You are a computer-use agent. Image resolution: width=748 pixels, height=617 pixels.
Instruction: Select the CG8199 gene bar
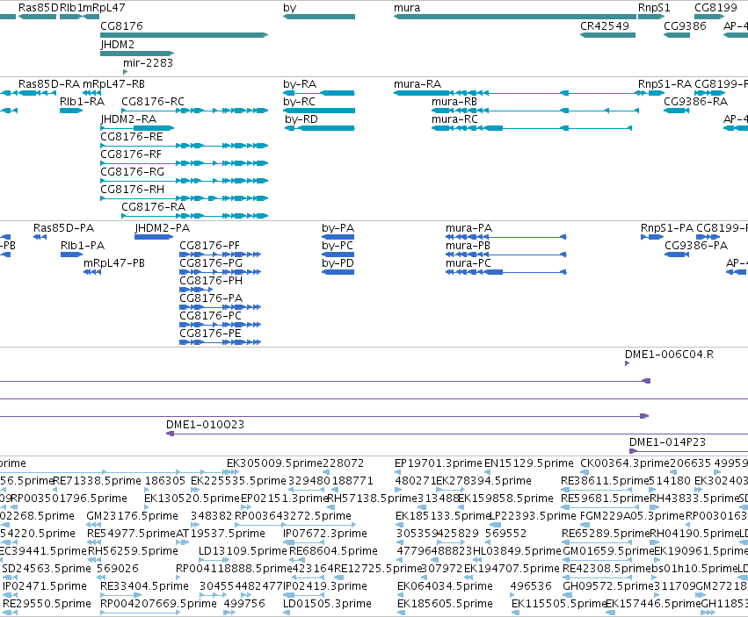(709, 17)
